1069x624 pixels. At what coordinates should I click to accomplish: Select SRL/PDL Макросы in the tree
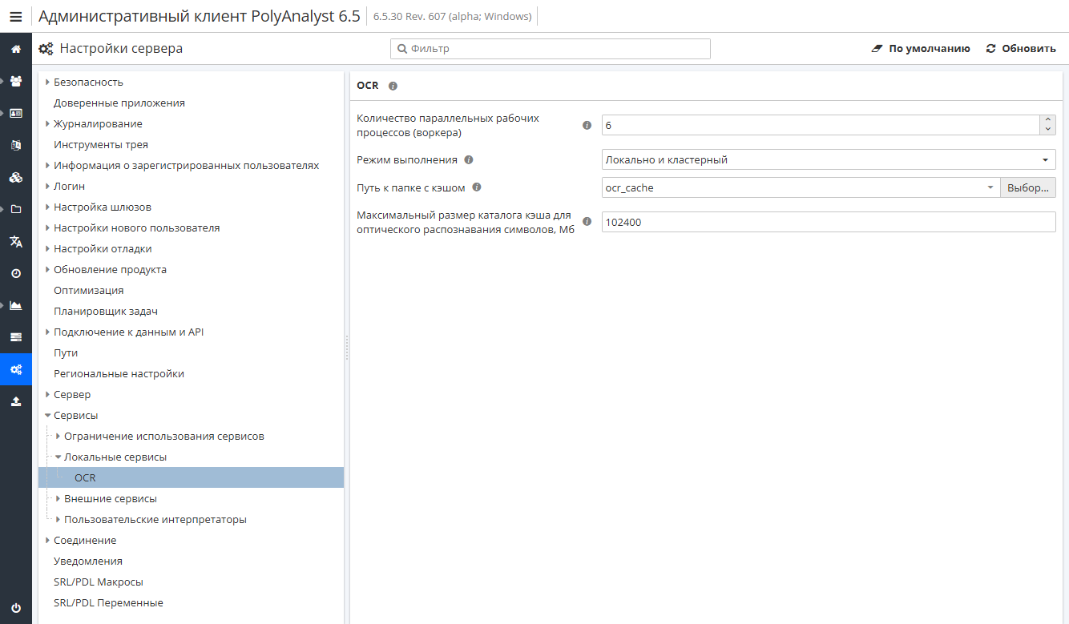pos(99,582)
